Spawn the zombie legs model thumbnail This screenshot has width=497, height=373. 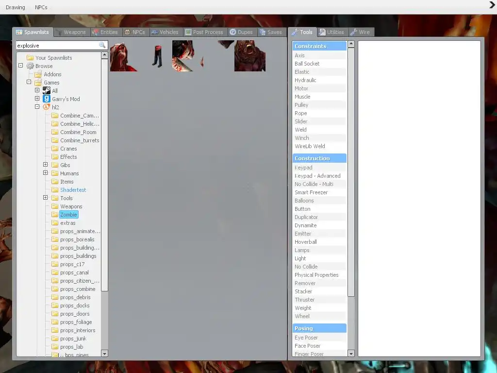point(157,56)
